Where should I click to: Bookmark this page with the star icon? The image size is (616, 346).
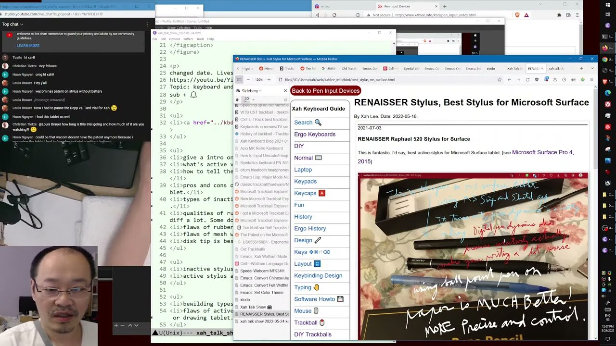point(500,80)
